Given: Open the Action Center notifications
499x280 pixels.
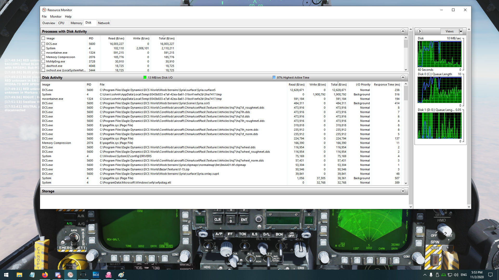Looking at the screenshot, I should 490,275.
